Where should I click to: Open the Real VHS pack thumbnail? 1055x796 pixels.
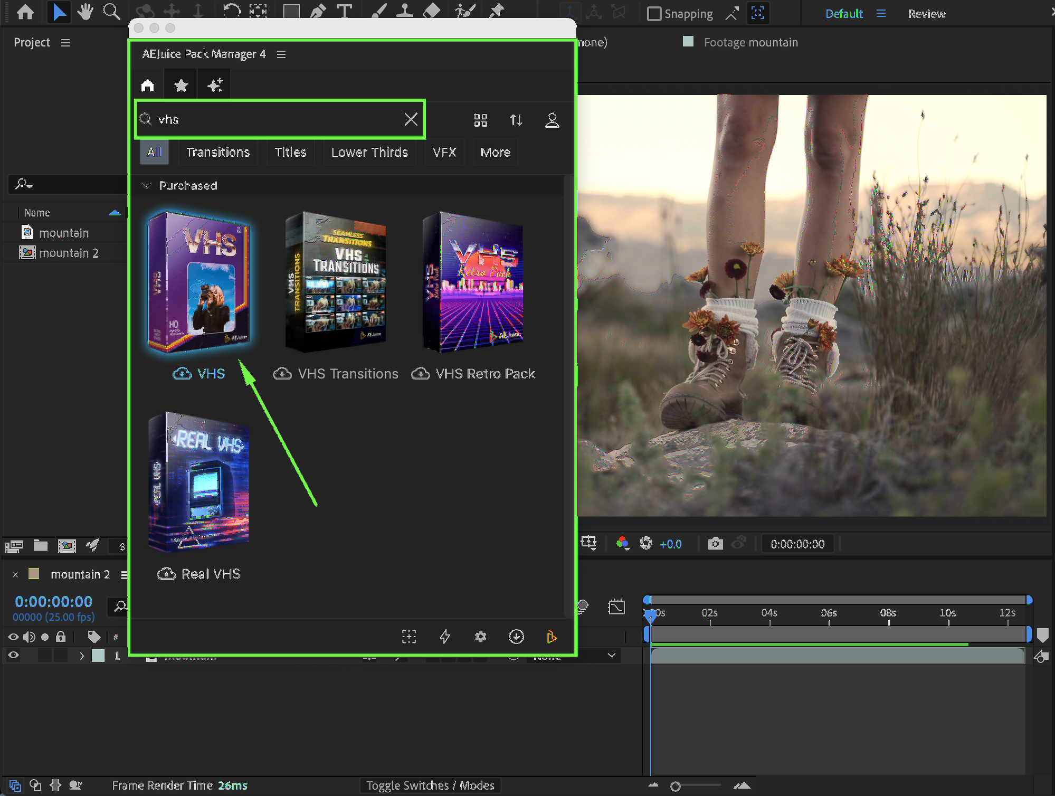[199, 482]
